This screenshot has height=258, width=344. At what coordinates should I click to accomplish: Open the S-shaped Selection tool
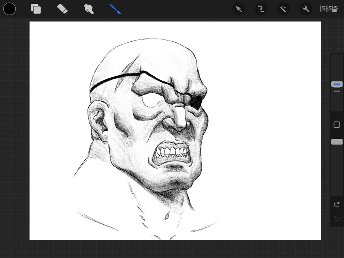pyautogui.click(x=261, y=9)
